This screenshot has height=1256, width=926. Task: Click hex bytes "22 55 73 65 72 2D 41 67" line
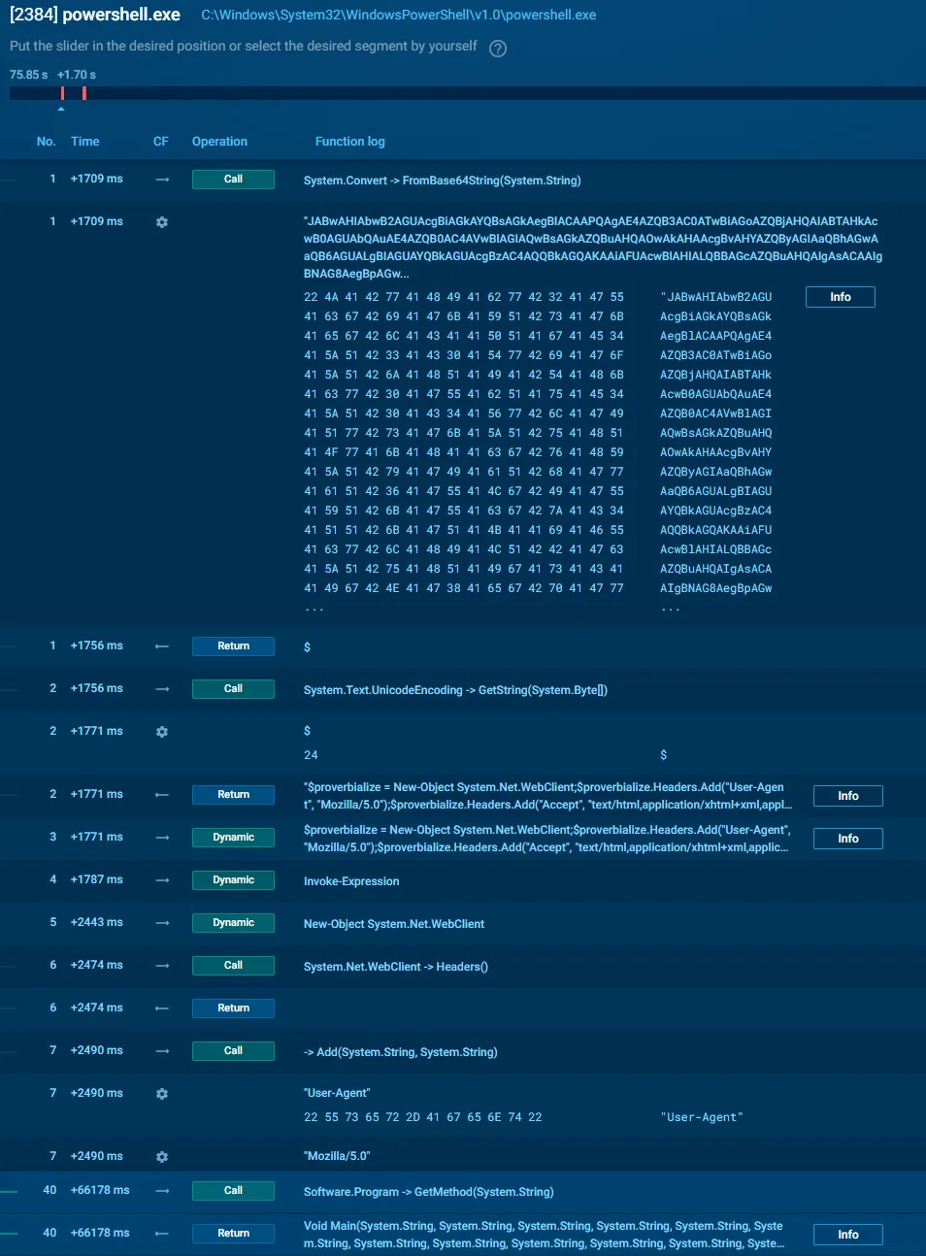[x=423, y=1118]
